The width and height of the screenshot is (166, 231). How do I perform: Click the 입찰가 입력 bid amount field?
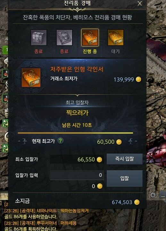coord(77,175)
